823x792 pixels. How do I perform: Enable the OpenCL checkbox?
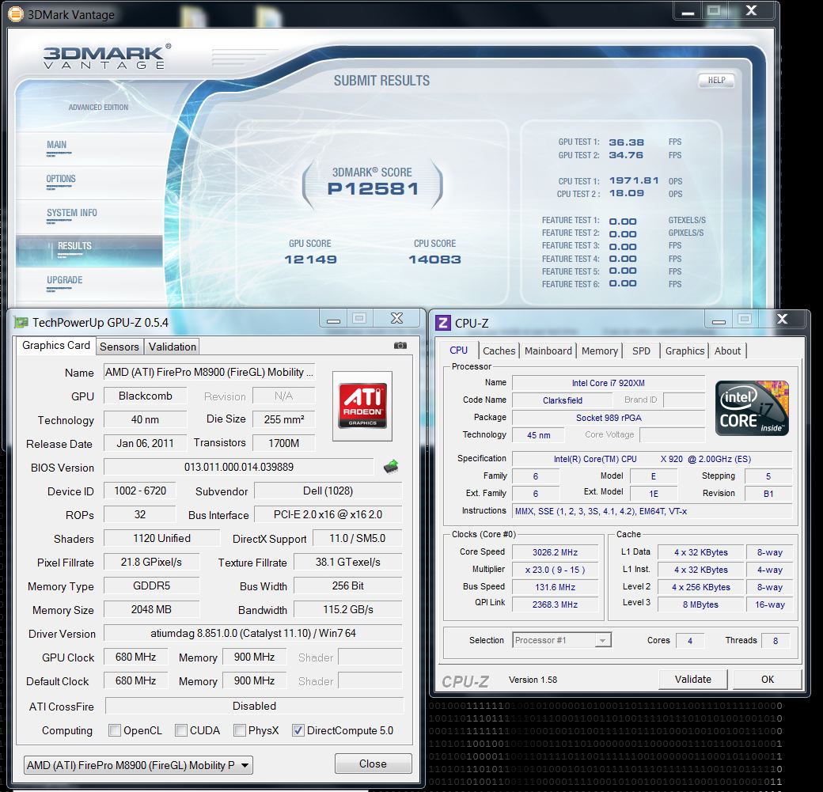tap(115, 730)
